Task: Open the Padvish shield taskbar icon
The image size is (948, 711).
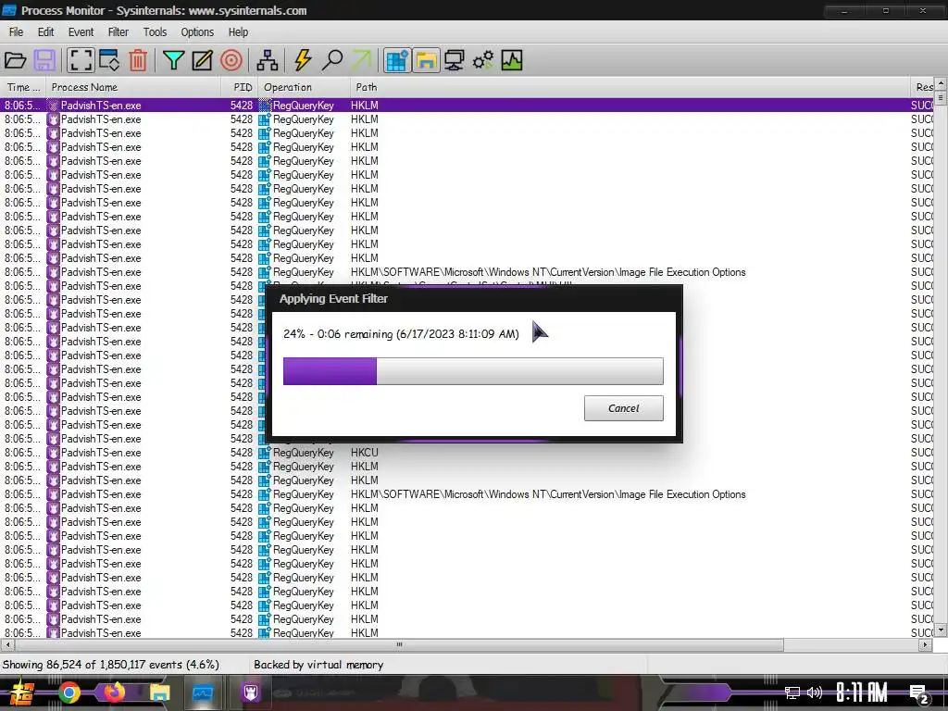Action: [x=251, y=692]
